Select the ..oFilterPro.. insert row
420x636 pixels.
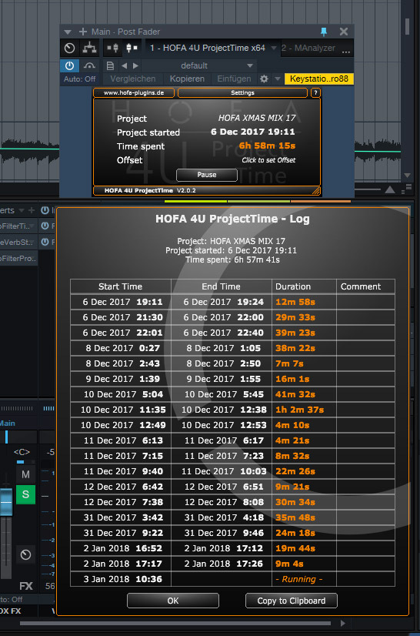point(18,258)
